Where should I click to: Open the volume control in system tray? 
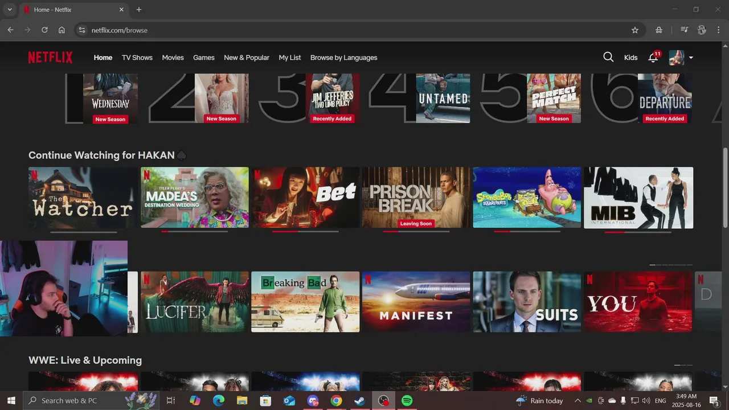coord(646,400)
